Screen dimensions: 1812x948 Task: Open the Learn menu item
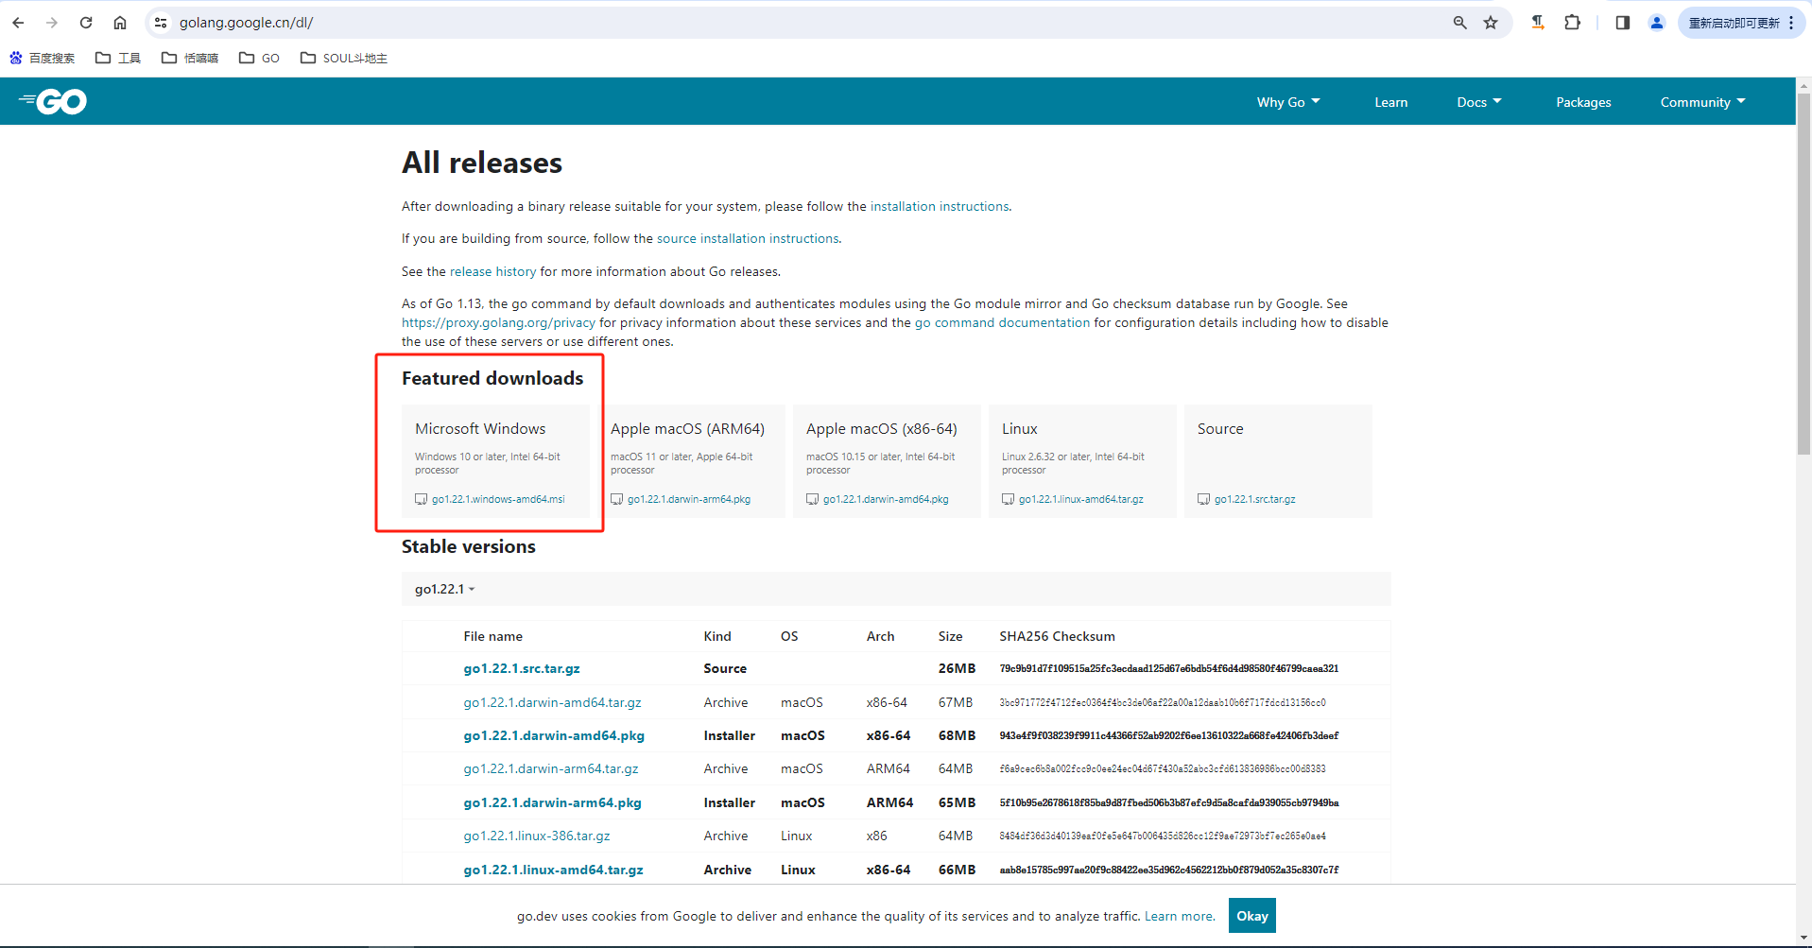pyautogui.click(x=1390, y=102)
